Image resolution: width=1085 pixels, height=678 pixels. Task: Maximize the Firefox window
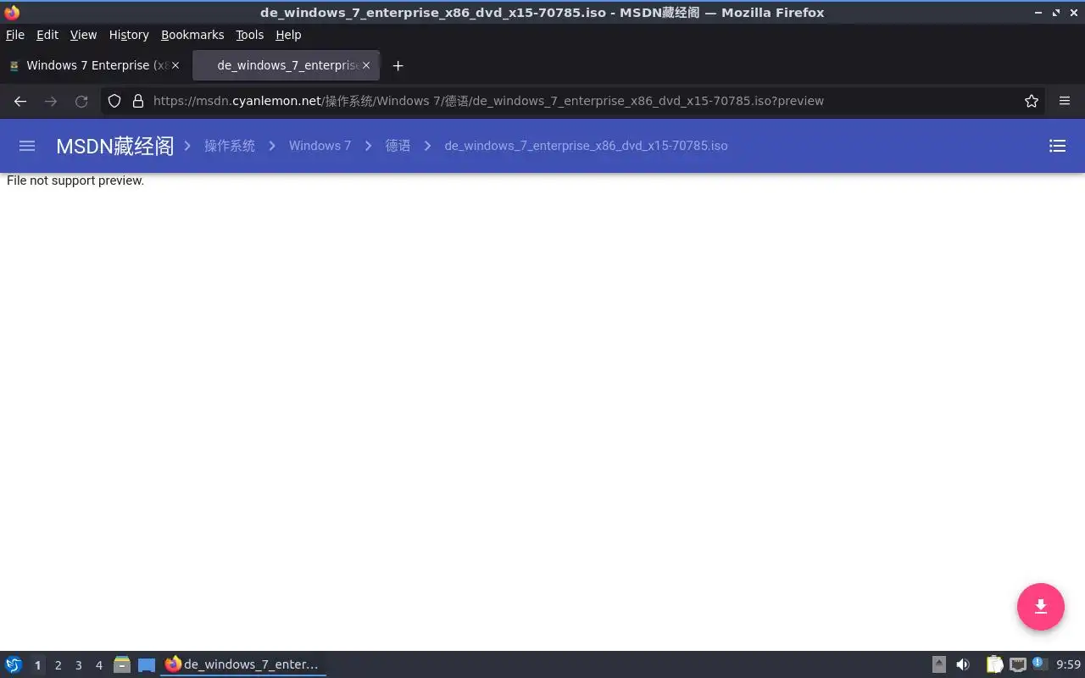(1056, 13)
